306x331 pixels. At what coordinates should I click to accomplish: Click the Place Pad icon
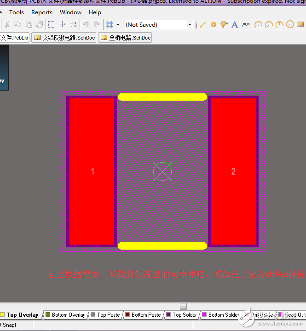214,24
